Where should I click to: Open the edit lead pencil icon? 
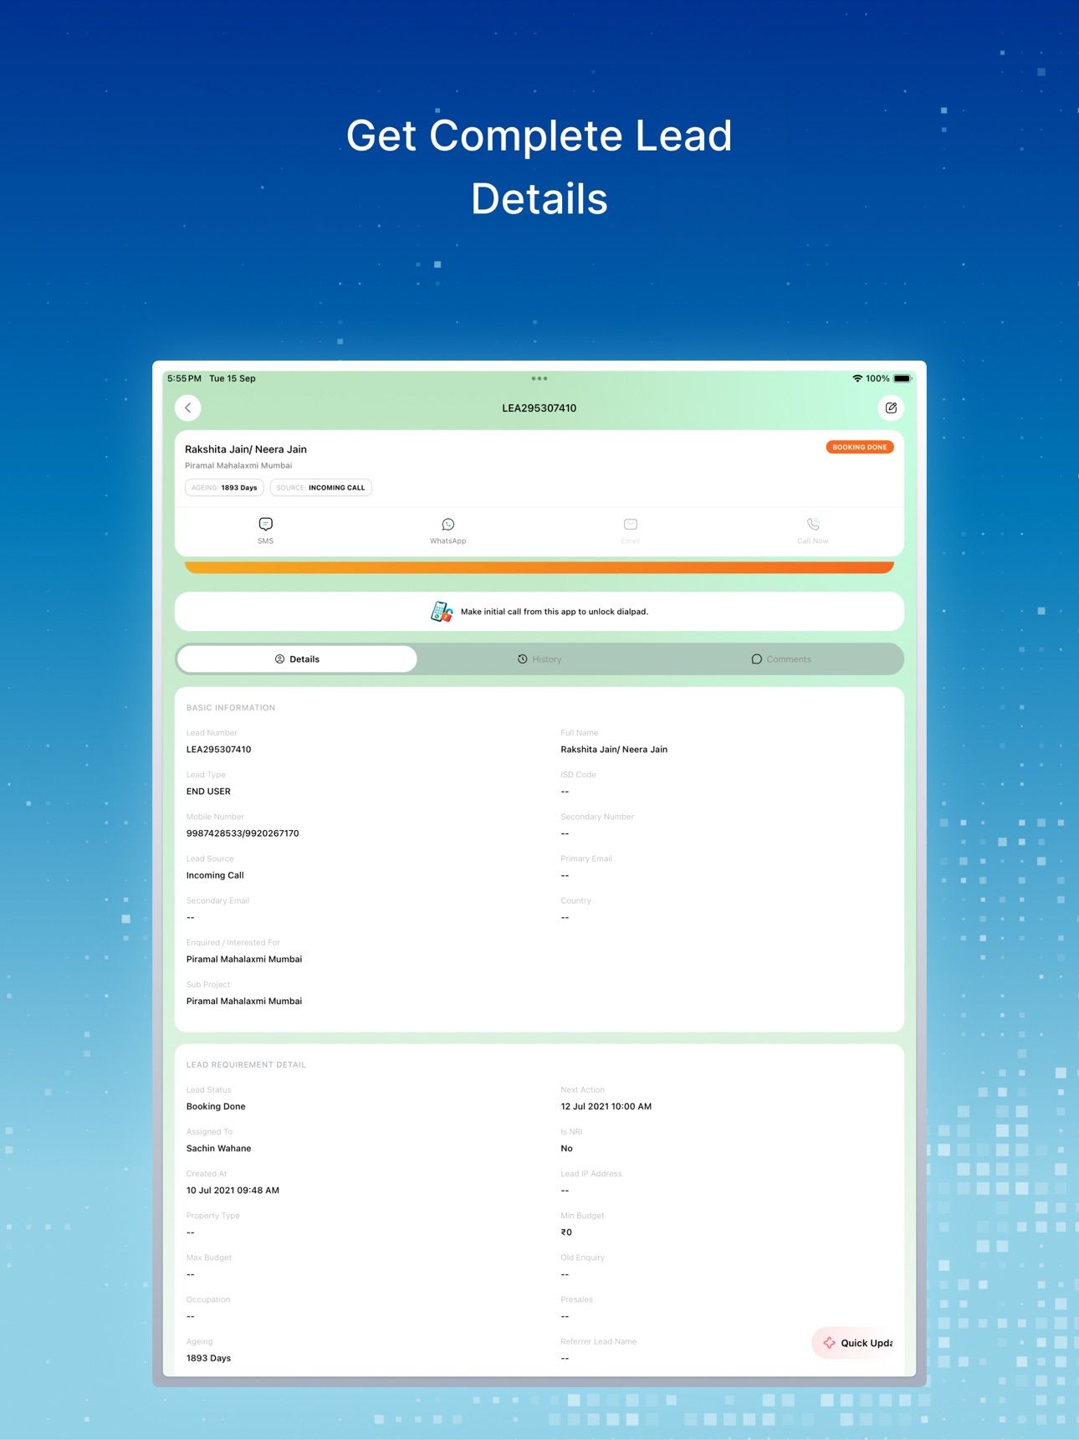(891, 408)
